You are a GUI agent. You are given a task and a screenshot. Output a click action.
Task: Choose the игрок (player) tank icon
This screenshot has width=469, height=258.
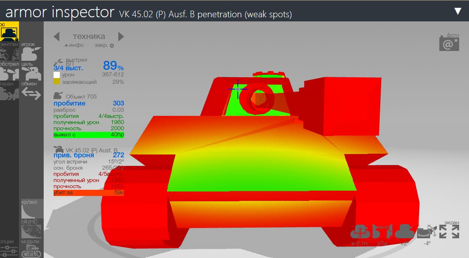[x=31, y=51]
